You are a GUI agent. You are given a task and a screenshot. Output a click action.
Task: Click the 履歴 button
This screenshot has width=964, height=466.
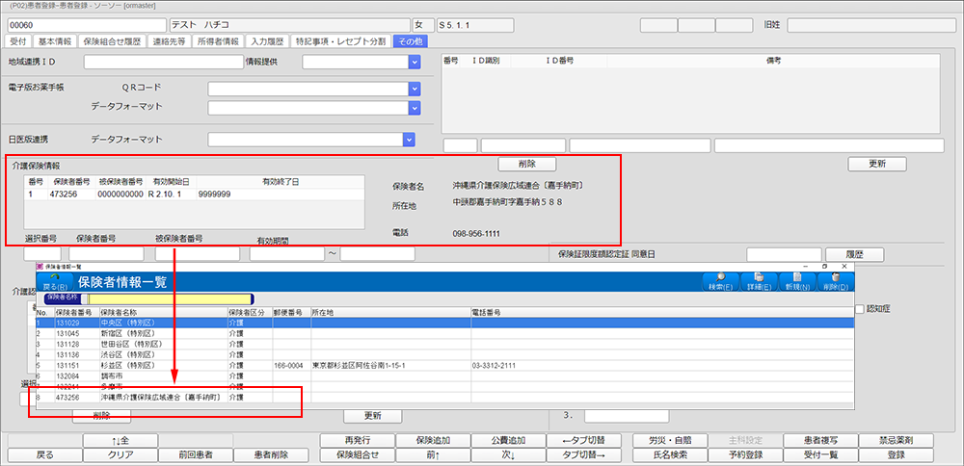point(851,254)
